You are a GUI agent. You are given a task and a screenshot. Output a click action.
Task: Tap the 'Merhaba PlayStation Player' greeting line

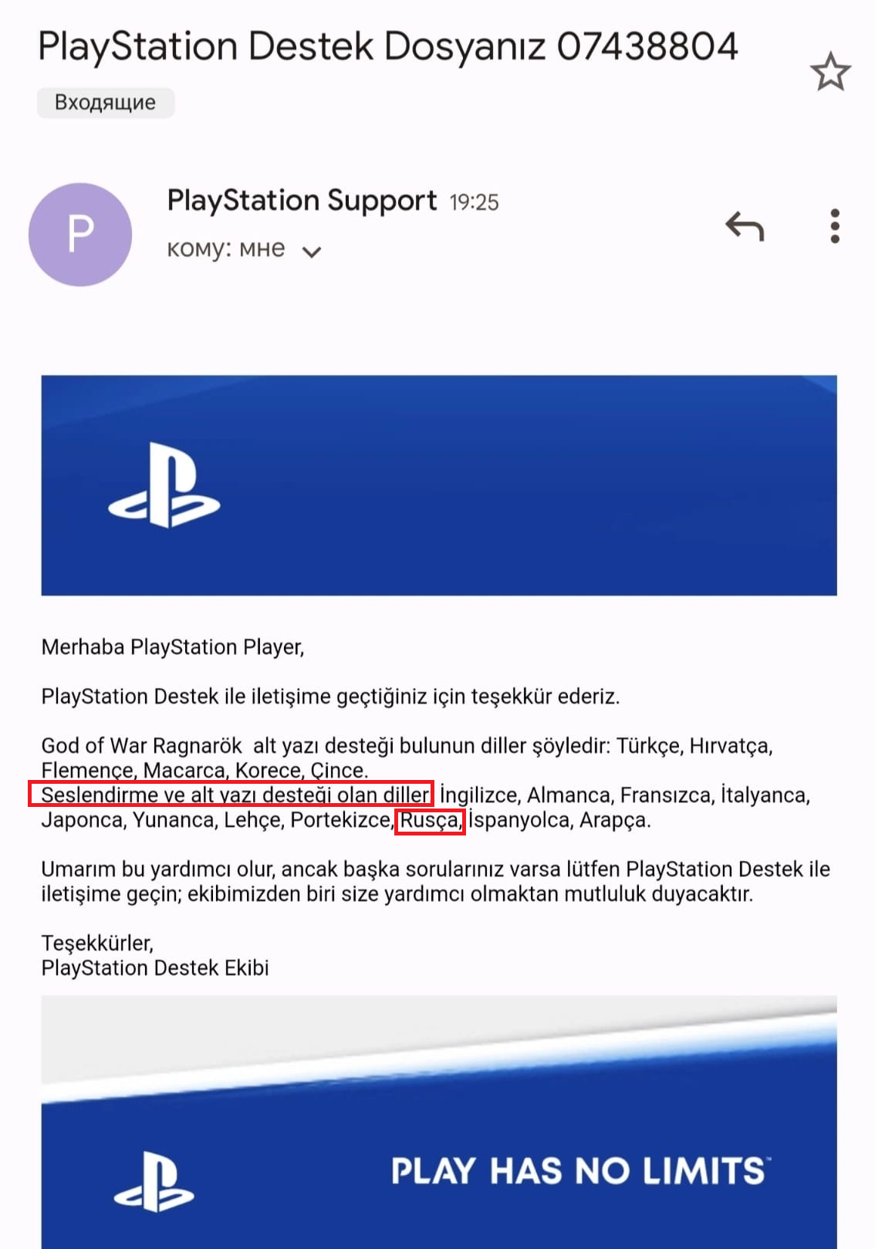pyautogui.click(x=173, y=647)
